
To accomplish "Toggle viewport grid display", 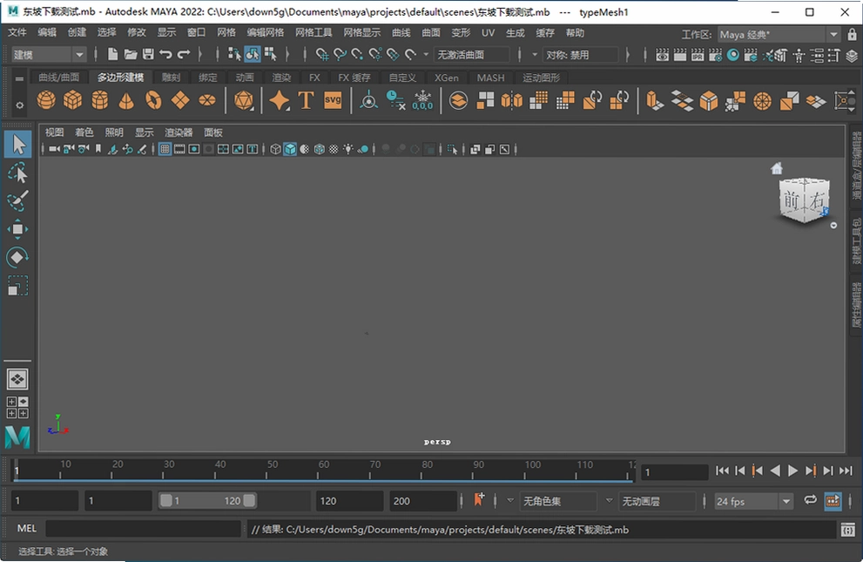I will pos(165,149).
